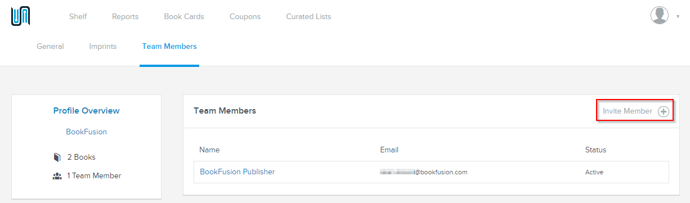Click the 2 Books text
The height and width of the screenshot is (203, 690).
(x=81, y=157)
